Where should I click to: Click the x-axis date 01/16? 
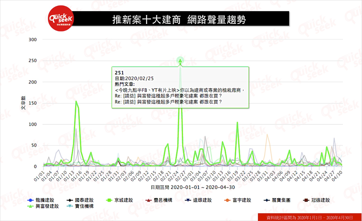tap(76, 176)
